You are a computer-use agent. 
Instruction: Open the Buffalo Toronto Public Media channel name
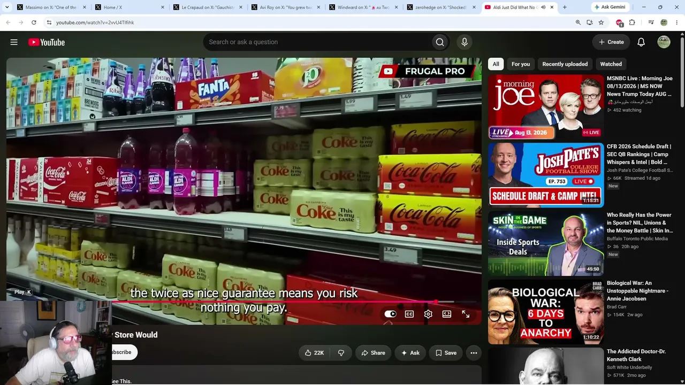[x=637, y=238]
